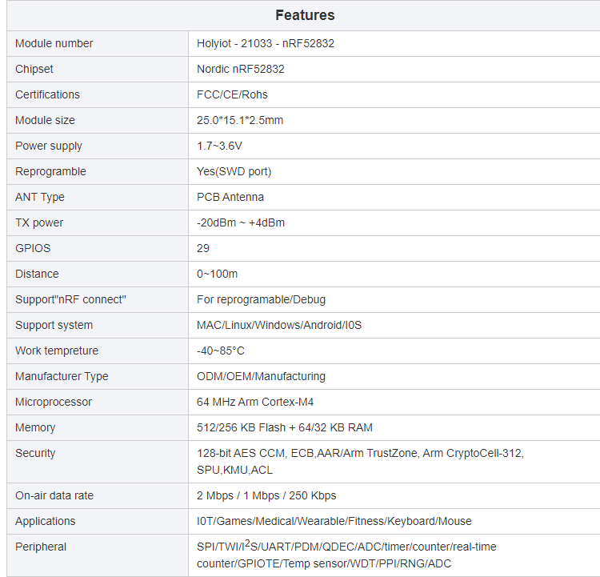
Task: Click the Support"nRF connect" label
Action: [x=70, y=299]
